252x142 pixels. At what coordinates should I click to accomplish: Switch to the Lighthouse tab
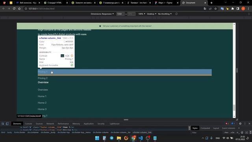tap(115, 123)
